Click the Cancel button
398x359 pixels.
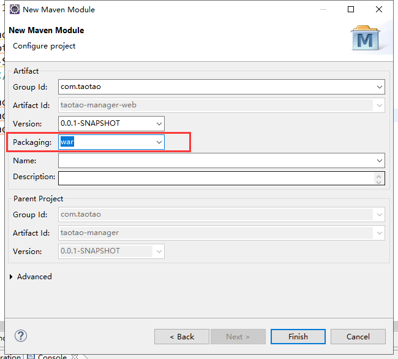[358, 337]
